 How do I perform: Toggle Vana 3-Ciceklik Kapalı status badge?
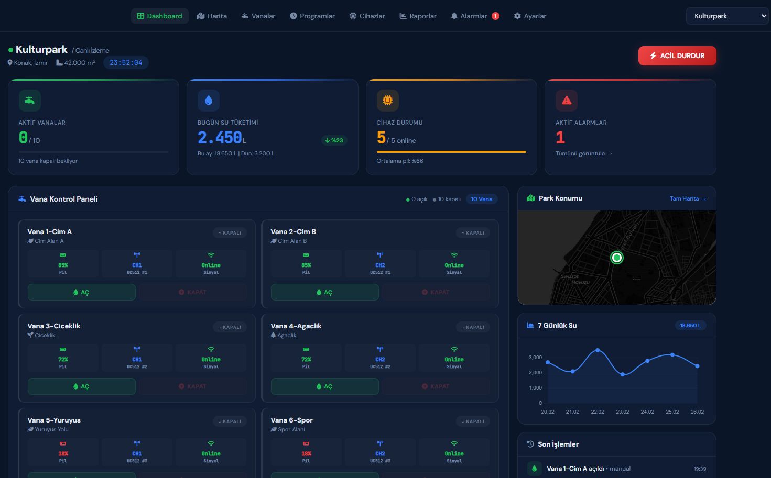point(230,327)
